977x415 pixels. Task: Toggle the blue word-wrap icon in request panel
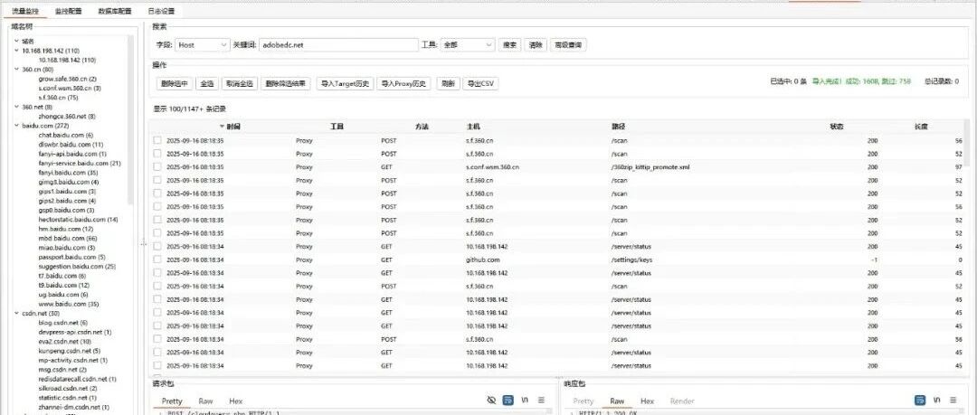[507, 400]
